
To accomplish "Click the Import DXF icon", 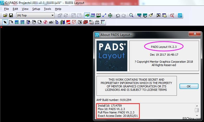I will pos(97,22).
